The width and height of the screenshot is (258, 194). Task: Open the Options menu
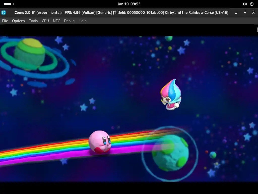[18, 21]
